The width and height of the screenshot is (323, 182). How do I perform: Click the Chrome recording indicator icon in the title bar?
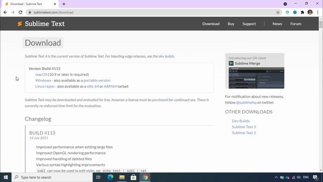coord(285,4)
